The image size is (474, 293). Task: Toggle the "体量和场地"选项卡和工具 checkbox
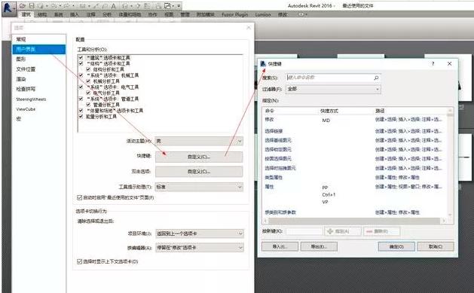point(81,111)
